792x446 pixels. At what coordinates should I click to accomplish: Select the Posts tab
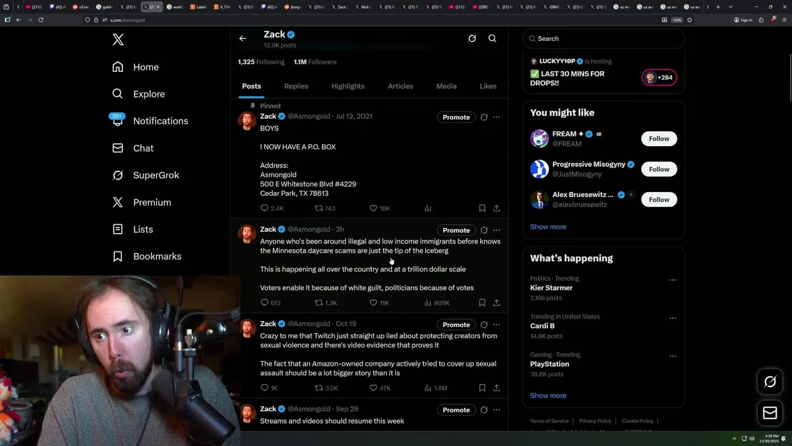251,86
